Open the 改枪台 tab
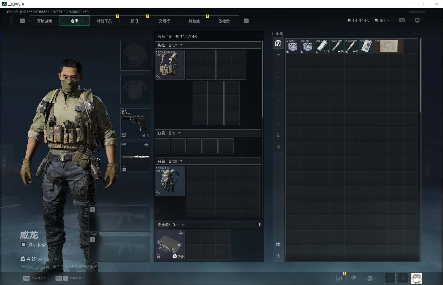Screen dimensions: 443x285 coord(224,21)
